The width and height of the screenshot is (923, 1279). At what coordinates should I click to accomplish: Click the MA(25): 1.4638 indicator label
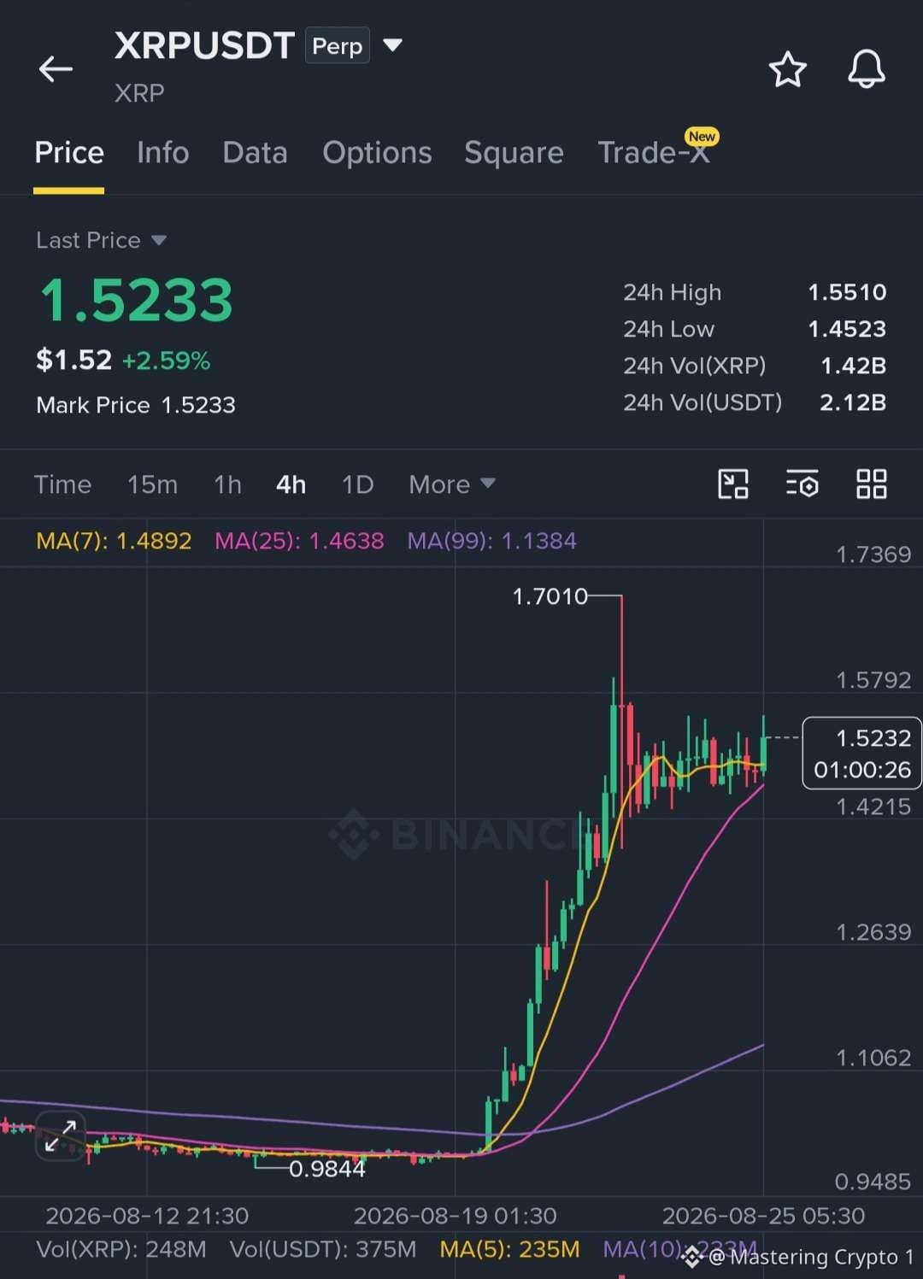[x=299, y=541]
